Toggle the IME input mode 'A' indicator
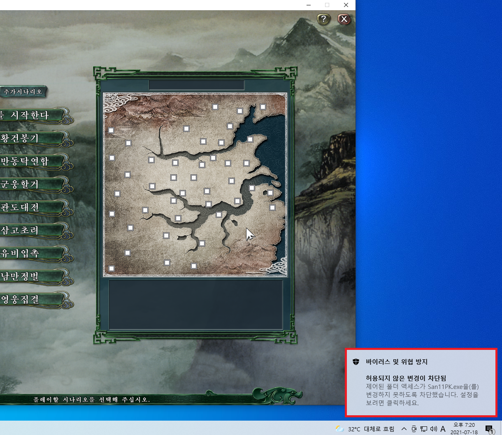Screen dimensions: 502x435 443,429
